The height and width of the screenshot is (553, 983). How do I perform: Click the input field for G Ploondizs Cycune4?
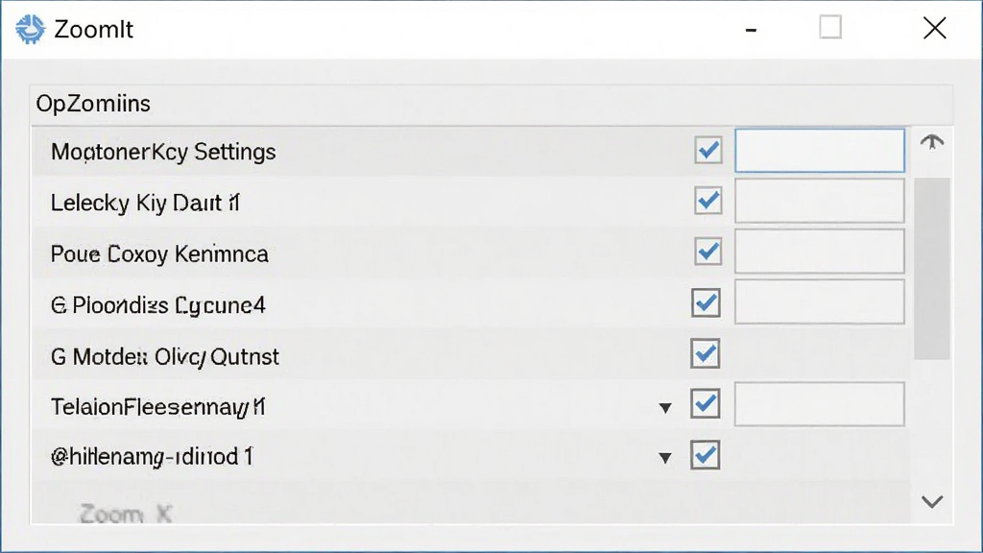820,302
